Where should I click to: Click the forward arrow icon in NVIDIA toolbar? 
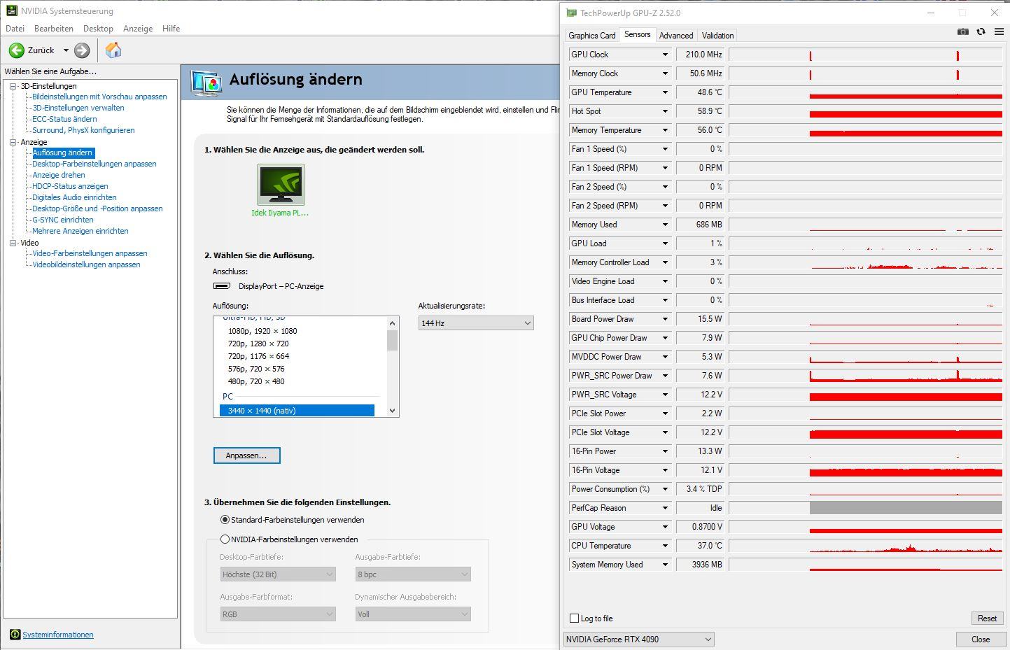click(x=82, y=50)
